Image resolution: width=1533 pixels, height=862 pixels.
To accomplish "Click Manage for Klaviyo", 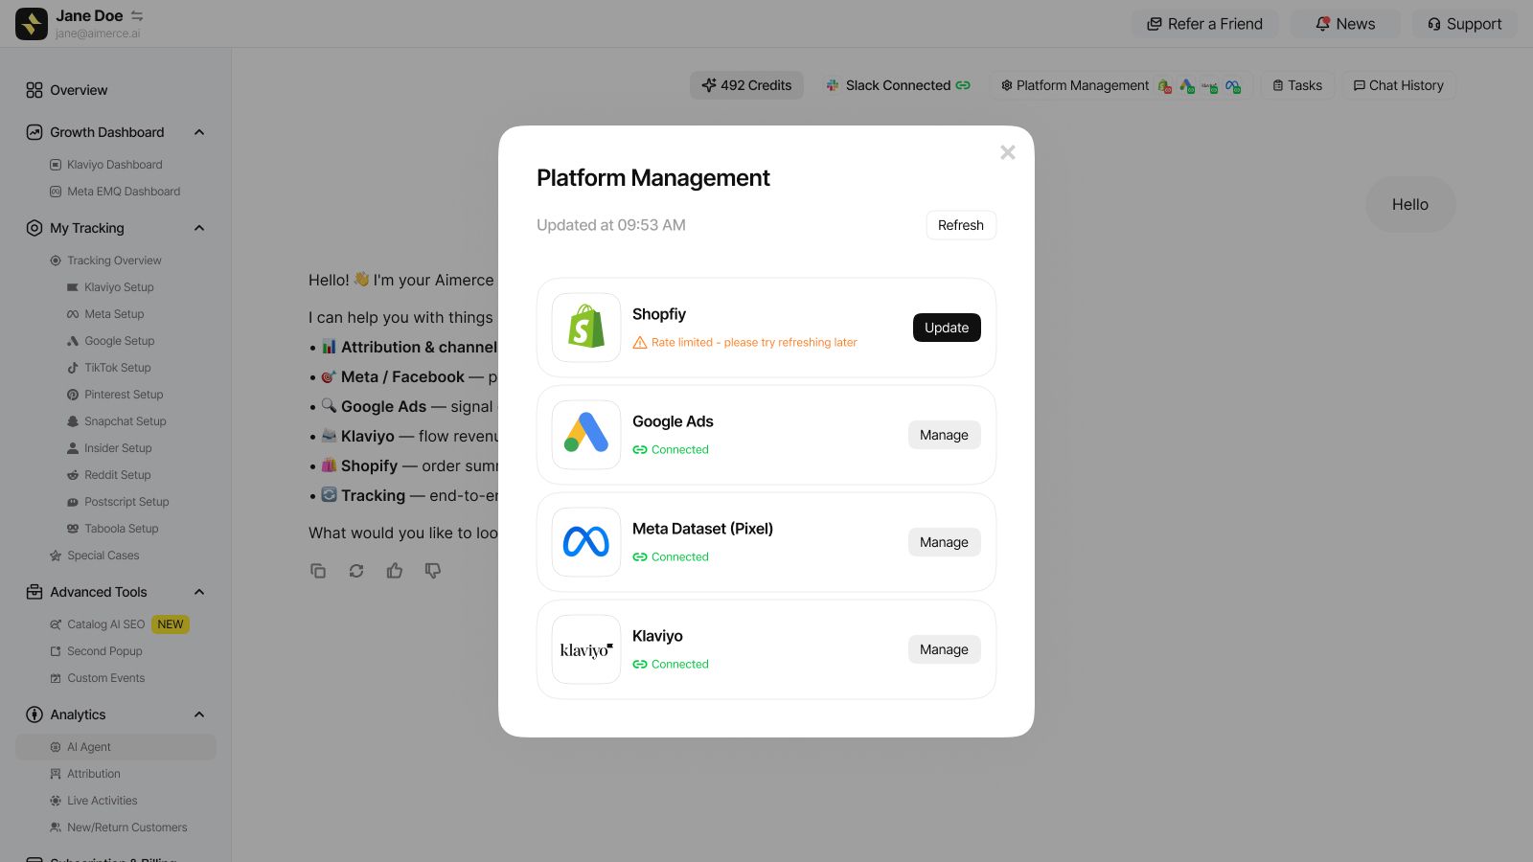I will tap(944, 649).
